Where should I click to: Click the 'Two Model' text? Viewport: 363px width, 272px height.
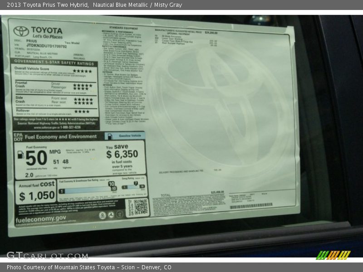(72, 43)
